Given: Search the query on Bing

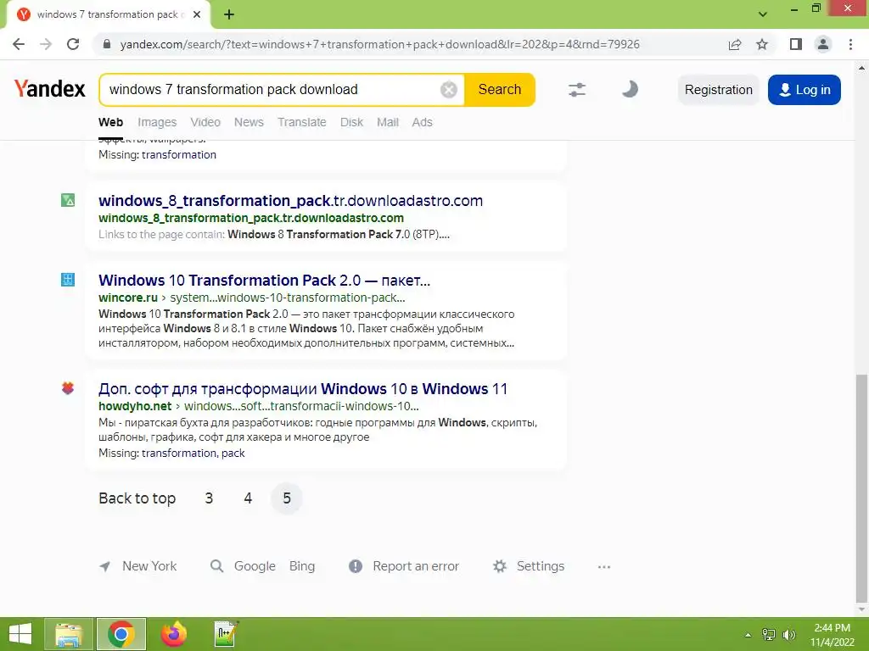Looking at the screenshot, I should click(302, 566).
